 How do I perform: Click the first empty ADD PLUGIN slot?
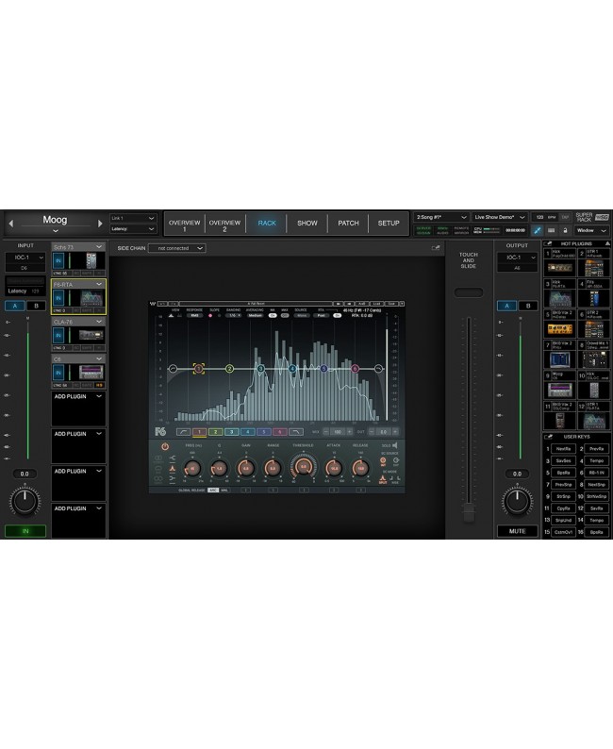pos(79,408)
